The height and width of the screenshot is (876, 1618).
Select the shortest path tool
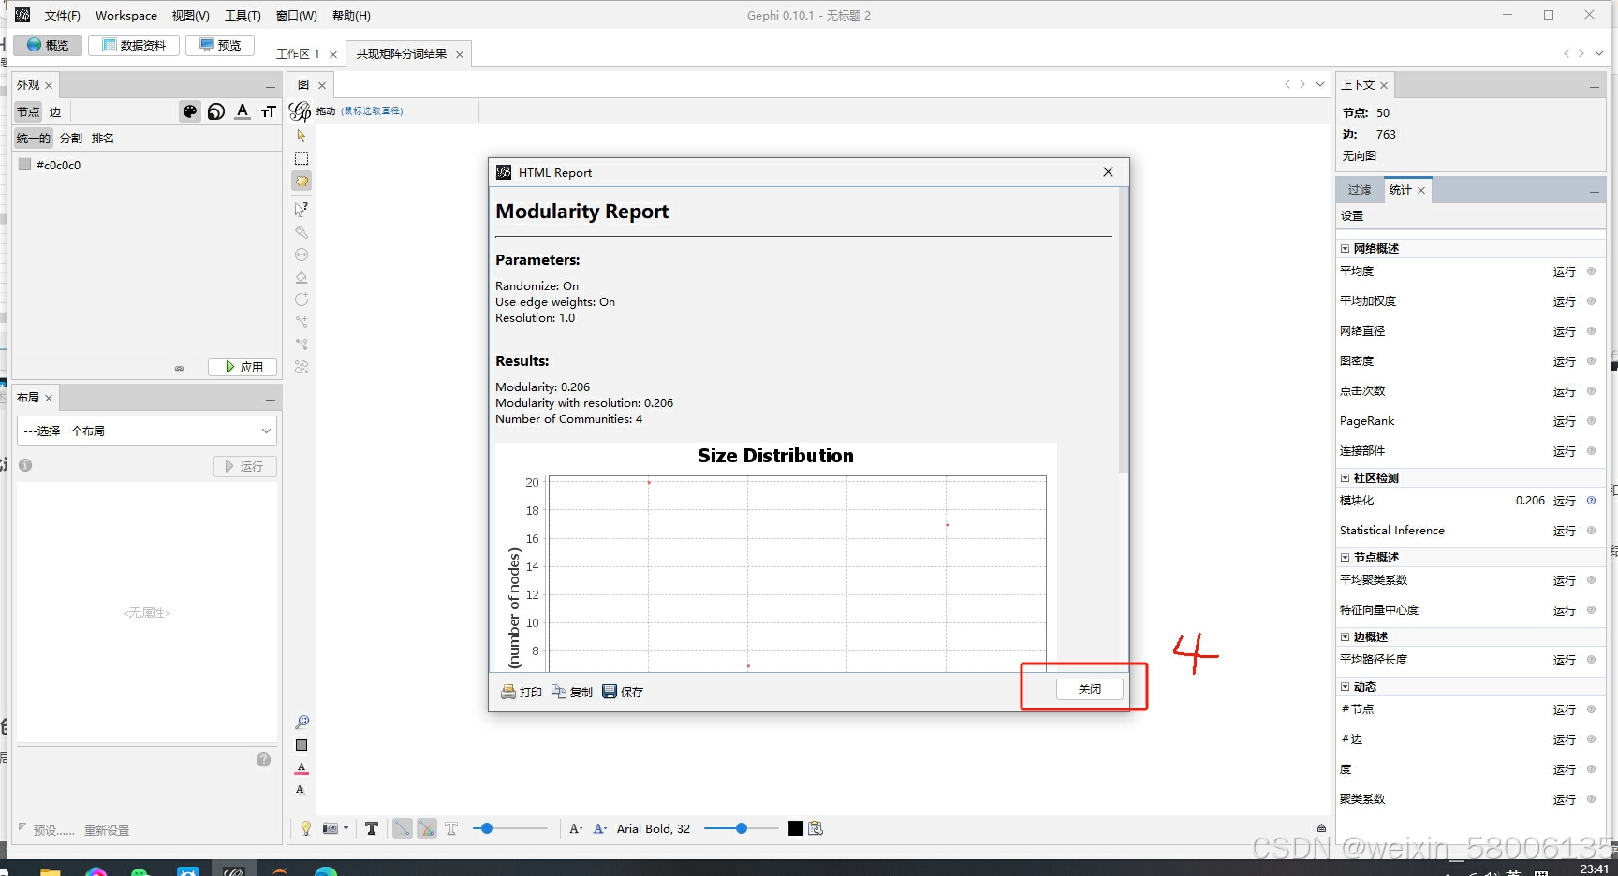coord(302,344)
